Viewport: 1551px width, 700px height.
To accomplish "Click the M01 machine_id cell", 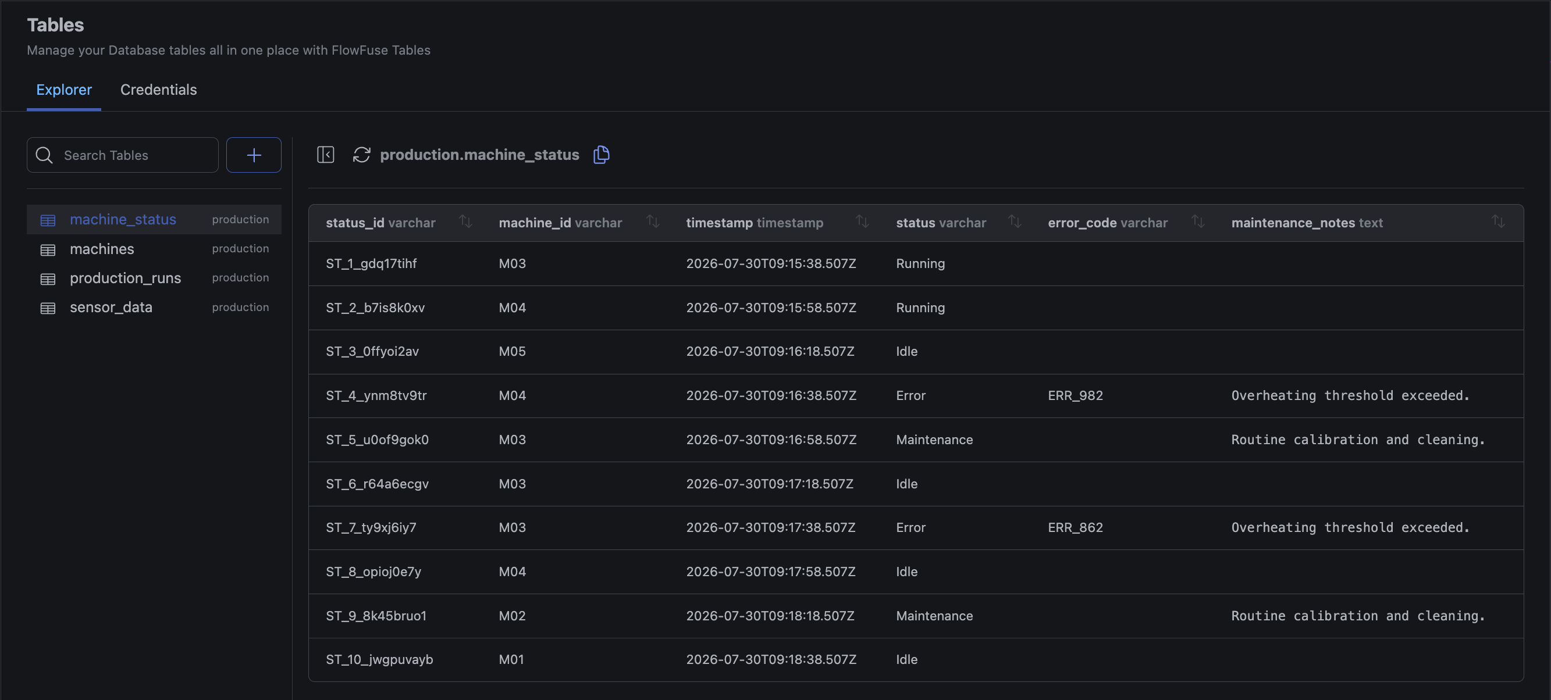I will tap(511, 660).
